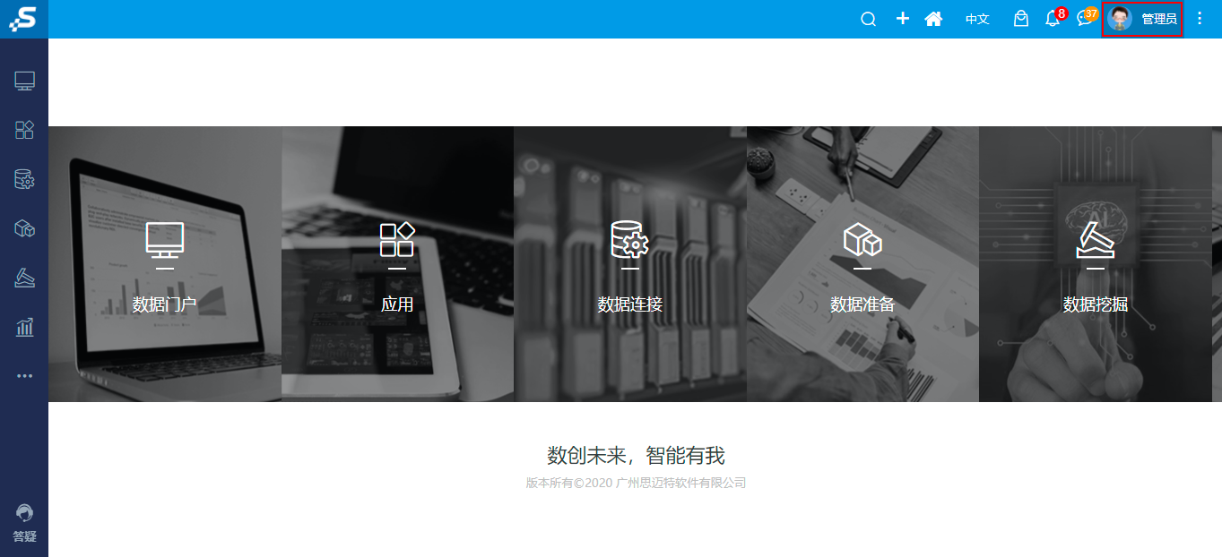
Task: Click the plus create-new icon
Action: pos(902,19)
